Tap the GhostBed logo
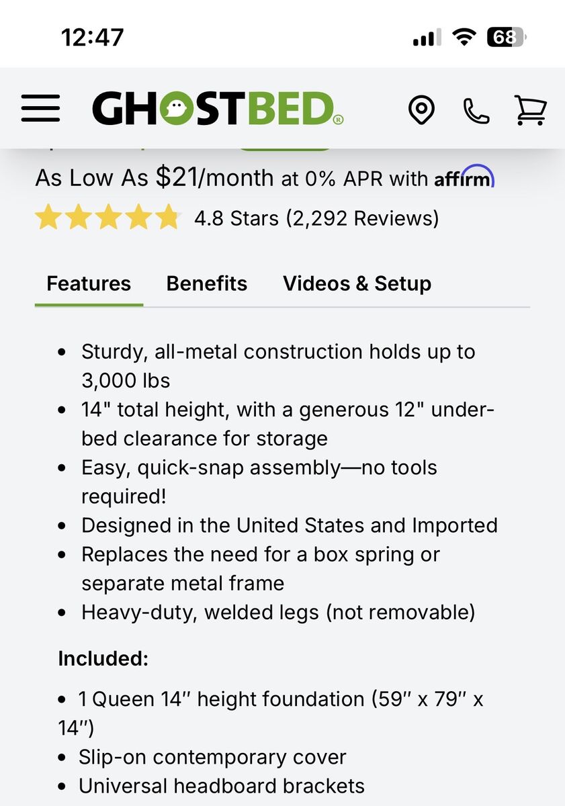 pos(218,109)
